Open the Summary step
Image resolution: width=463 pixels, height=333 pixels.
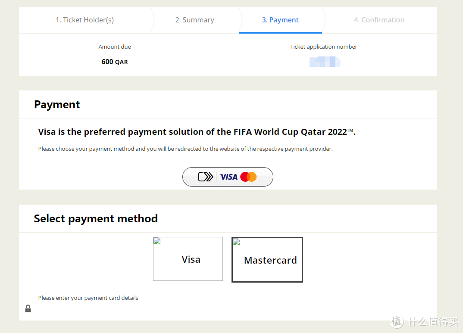[194, 20]
